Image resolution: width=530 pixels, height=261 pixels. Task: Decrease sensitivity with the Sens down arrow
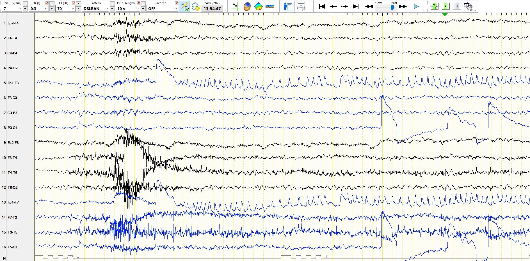(x=25, y=9)
